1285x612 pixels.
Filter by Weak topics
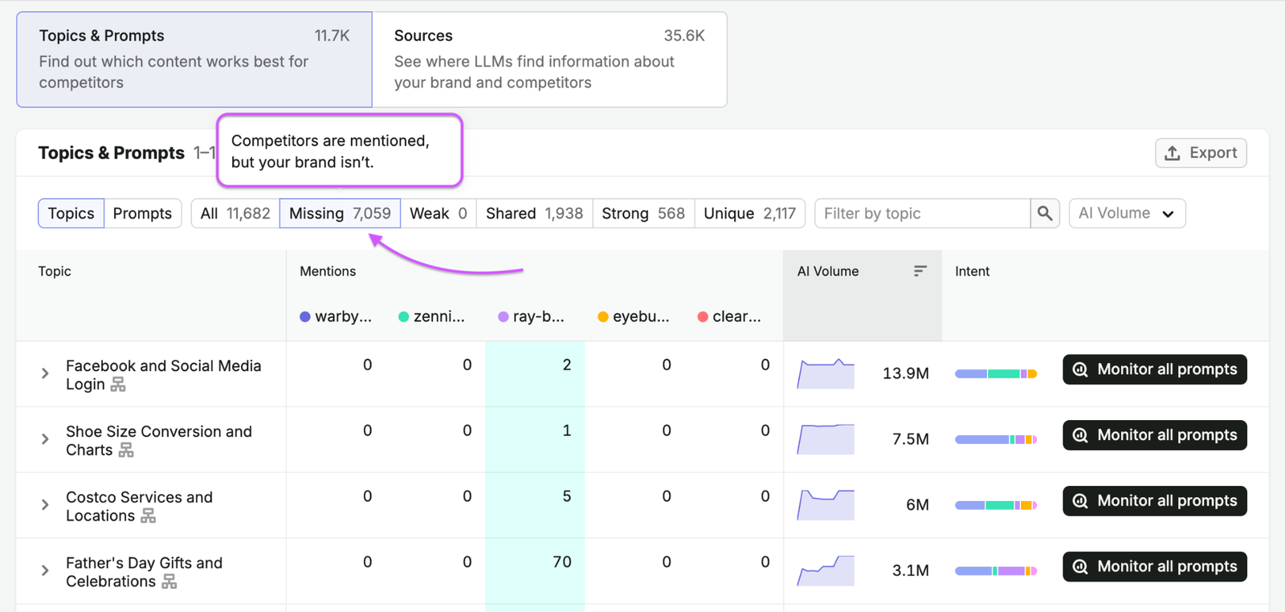(439, 214)
